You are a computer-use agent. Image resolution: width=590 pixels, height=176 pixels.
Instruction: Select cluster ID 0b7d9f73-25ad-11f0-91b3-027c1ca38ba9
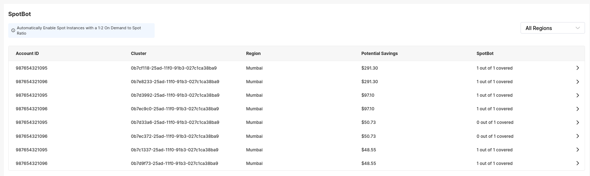pos(174,164)
